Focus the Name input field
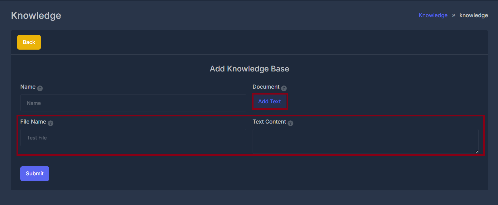This screenshot has height=205, width=498. coord(133,103)
